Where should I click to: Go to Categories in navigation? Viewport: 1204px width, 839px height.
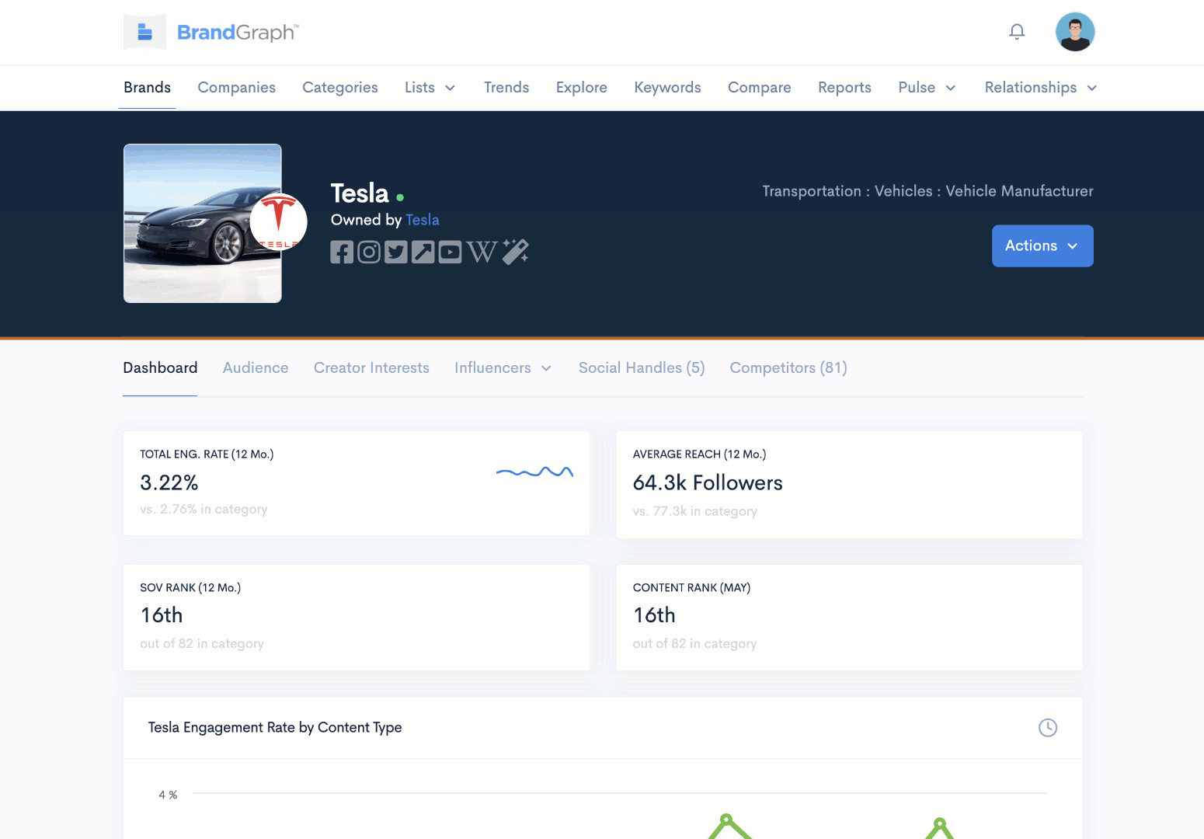click(340, 88)
